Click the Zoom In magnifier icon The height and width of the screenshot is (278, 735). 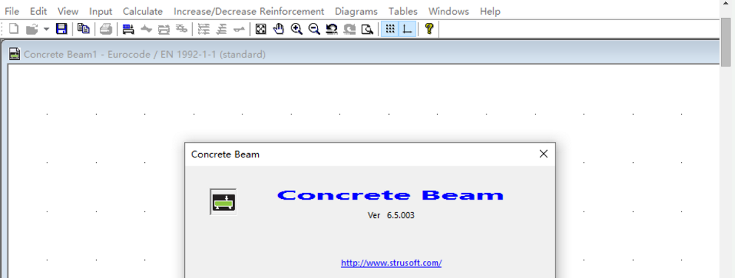pos(297,29)
